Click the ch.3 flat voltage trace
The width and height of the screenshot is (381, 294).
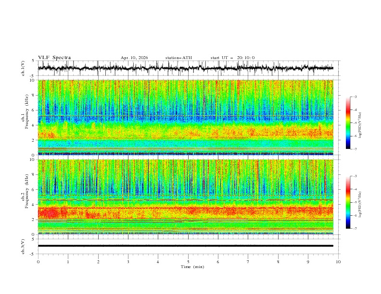(185, 246)
